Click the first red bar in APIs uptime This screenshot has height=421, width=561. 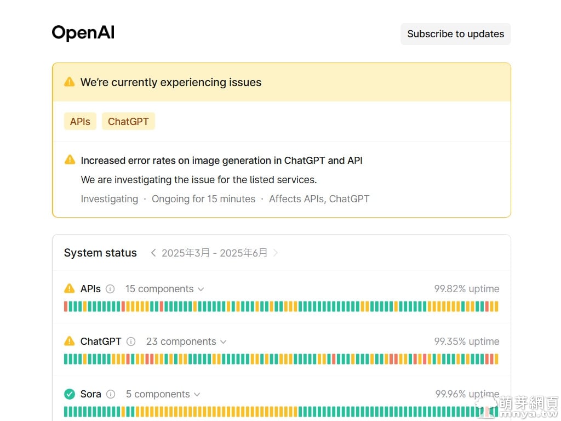click(66, 306)
